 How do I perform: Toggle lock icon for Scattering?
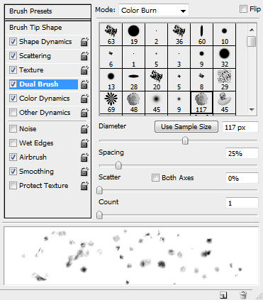pos(84,56)
